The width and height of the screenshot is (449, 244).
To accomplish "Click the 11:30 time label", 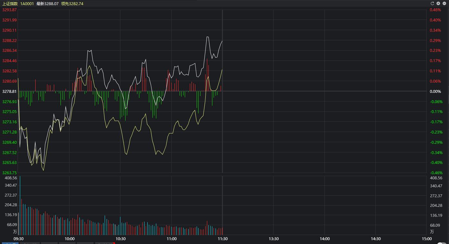I will click(x=223, y=239).
